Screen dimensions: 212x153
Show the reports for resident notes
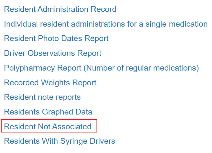pyautogui.click(x=42, y=97)
